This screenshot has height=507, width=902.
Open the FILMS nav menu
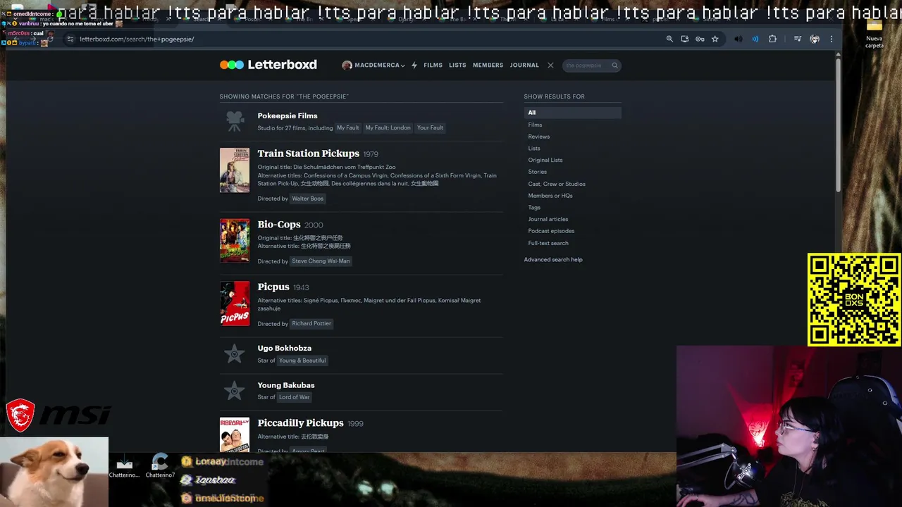pos(433,65)
